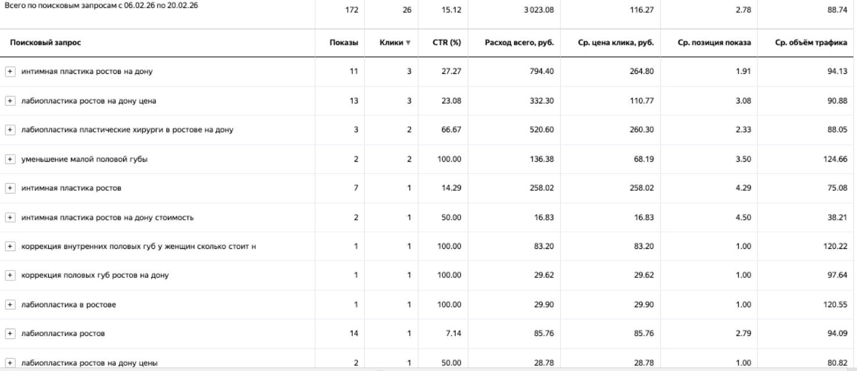The width and height of the screenshot is (857, 371).
Task: Click plus icon beside 'коррекция половых губ ростов на дону'
Action: coord(9,276)
